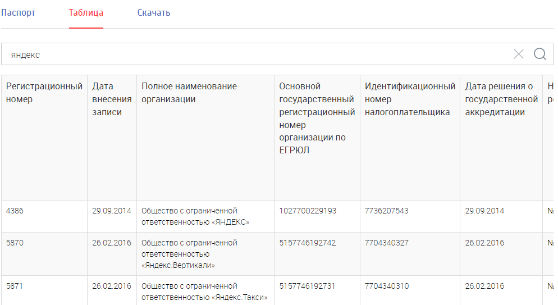
Task: Click the INN value 7704340310
Action: [x=387, y=286]
